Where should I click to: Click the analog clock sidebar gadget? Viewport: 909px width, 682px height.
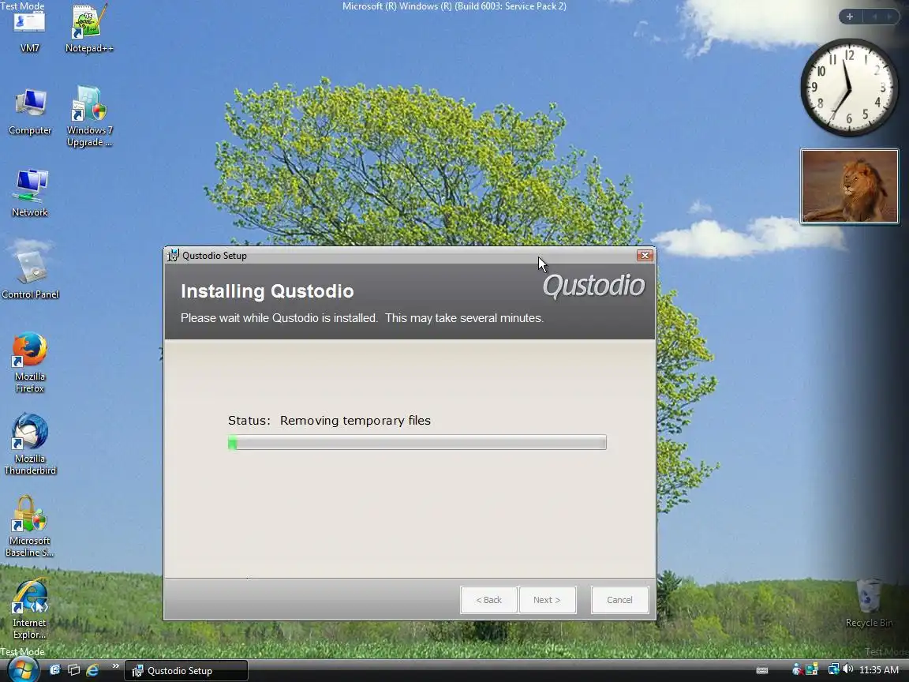point(849,88)
